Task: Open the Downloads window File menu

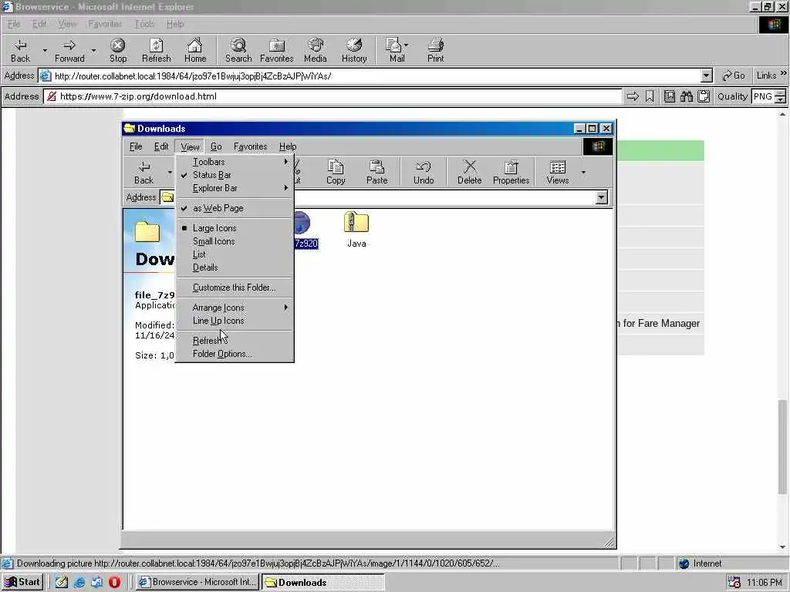Action: coord(136,146)
